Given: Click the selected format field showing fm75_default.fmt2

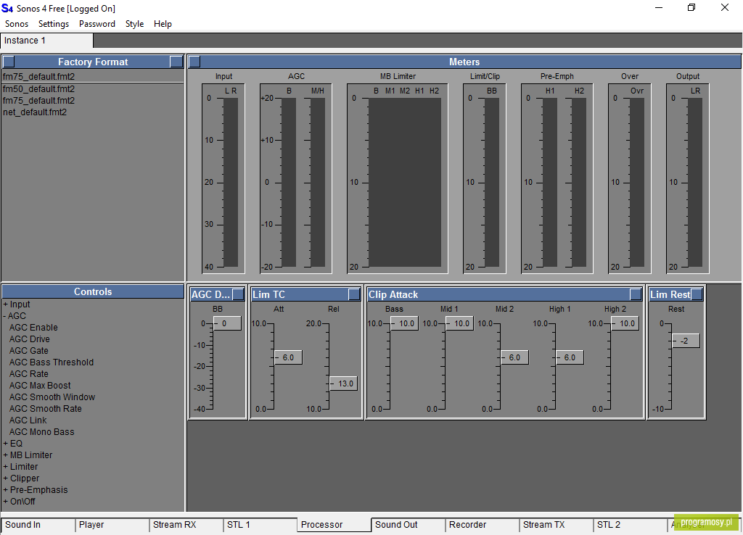Looking at the screenshot, I should pos(93,76).
